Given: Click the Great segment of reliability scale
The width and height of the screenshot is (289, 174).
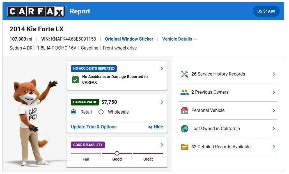Looking at the screenshot, I should click(x=148, y=153).
